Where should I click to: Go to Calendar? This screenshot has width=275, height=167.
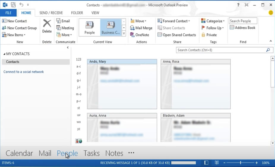point(19,153)
